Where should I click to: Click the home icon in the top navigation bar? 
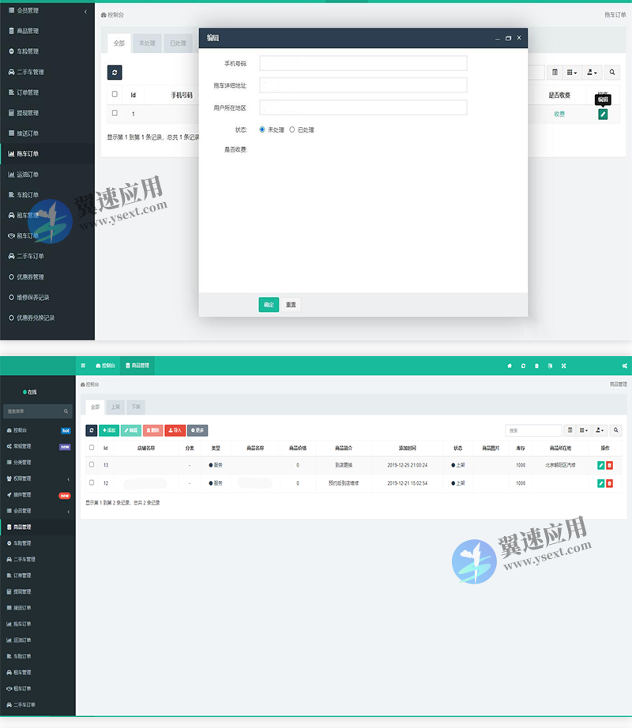click(x=510, y=366)
